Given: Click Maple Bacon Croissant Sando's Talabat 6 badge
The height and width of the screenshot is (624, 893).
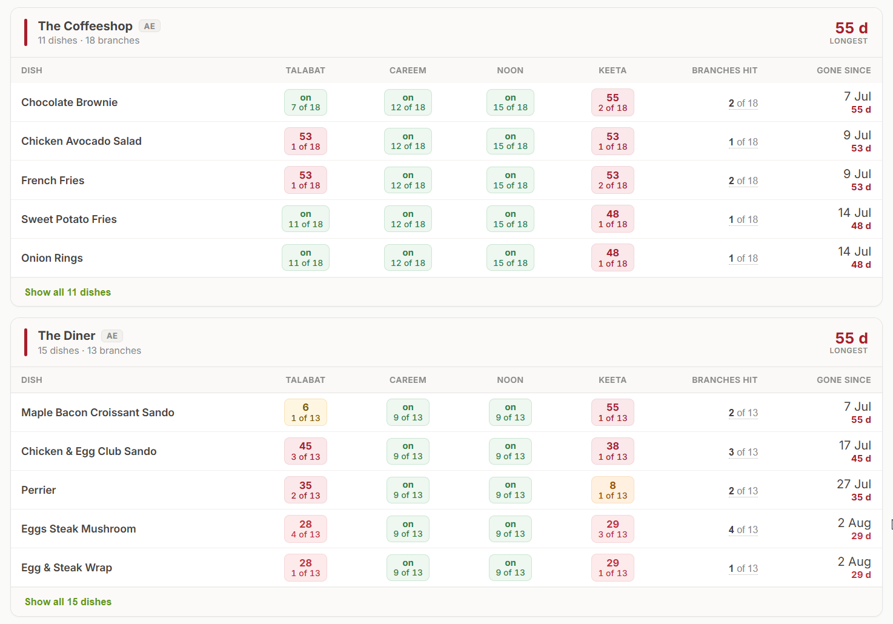Looking at the screenshot, I should click(x=305, y=412).
